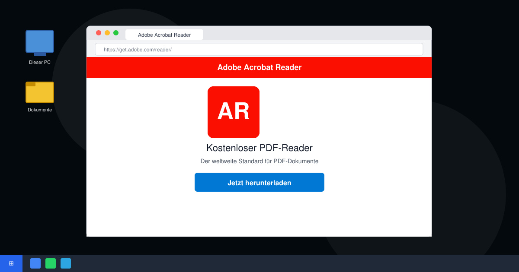
Task: Select the Adobe Acrobat Reader browser tab
Action: tap(164, 35)
